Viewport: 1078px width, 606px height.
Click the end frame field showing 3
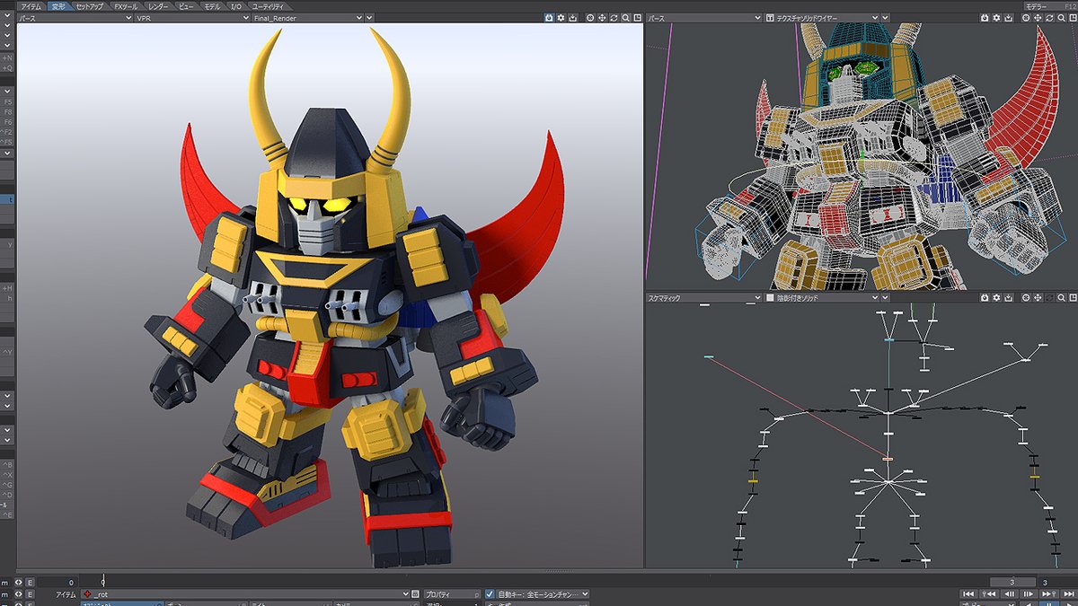[x=1056, y=582]
